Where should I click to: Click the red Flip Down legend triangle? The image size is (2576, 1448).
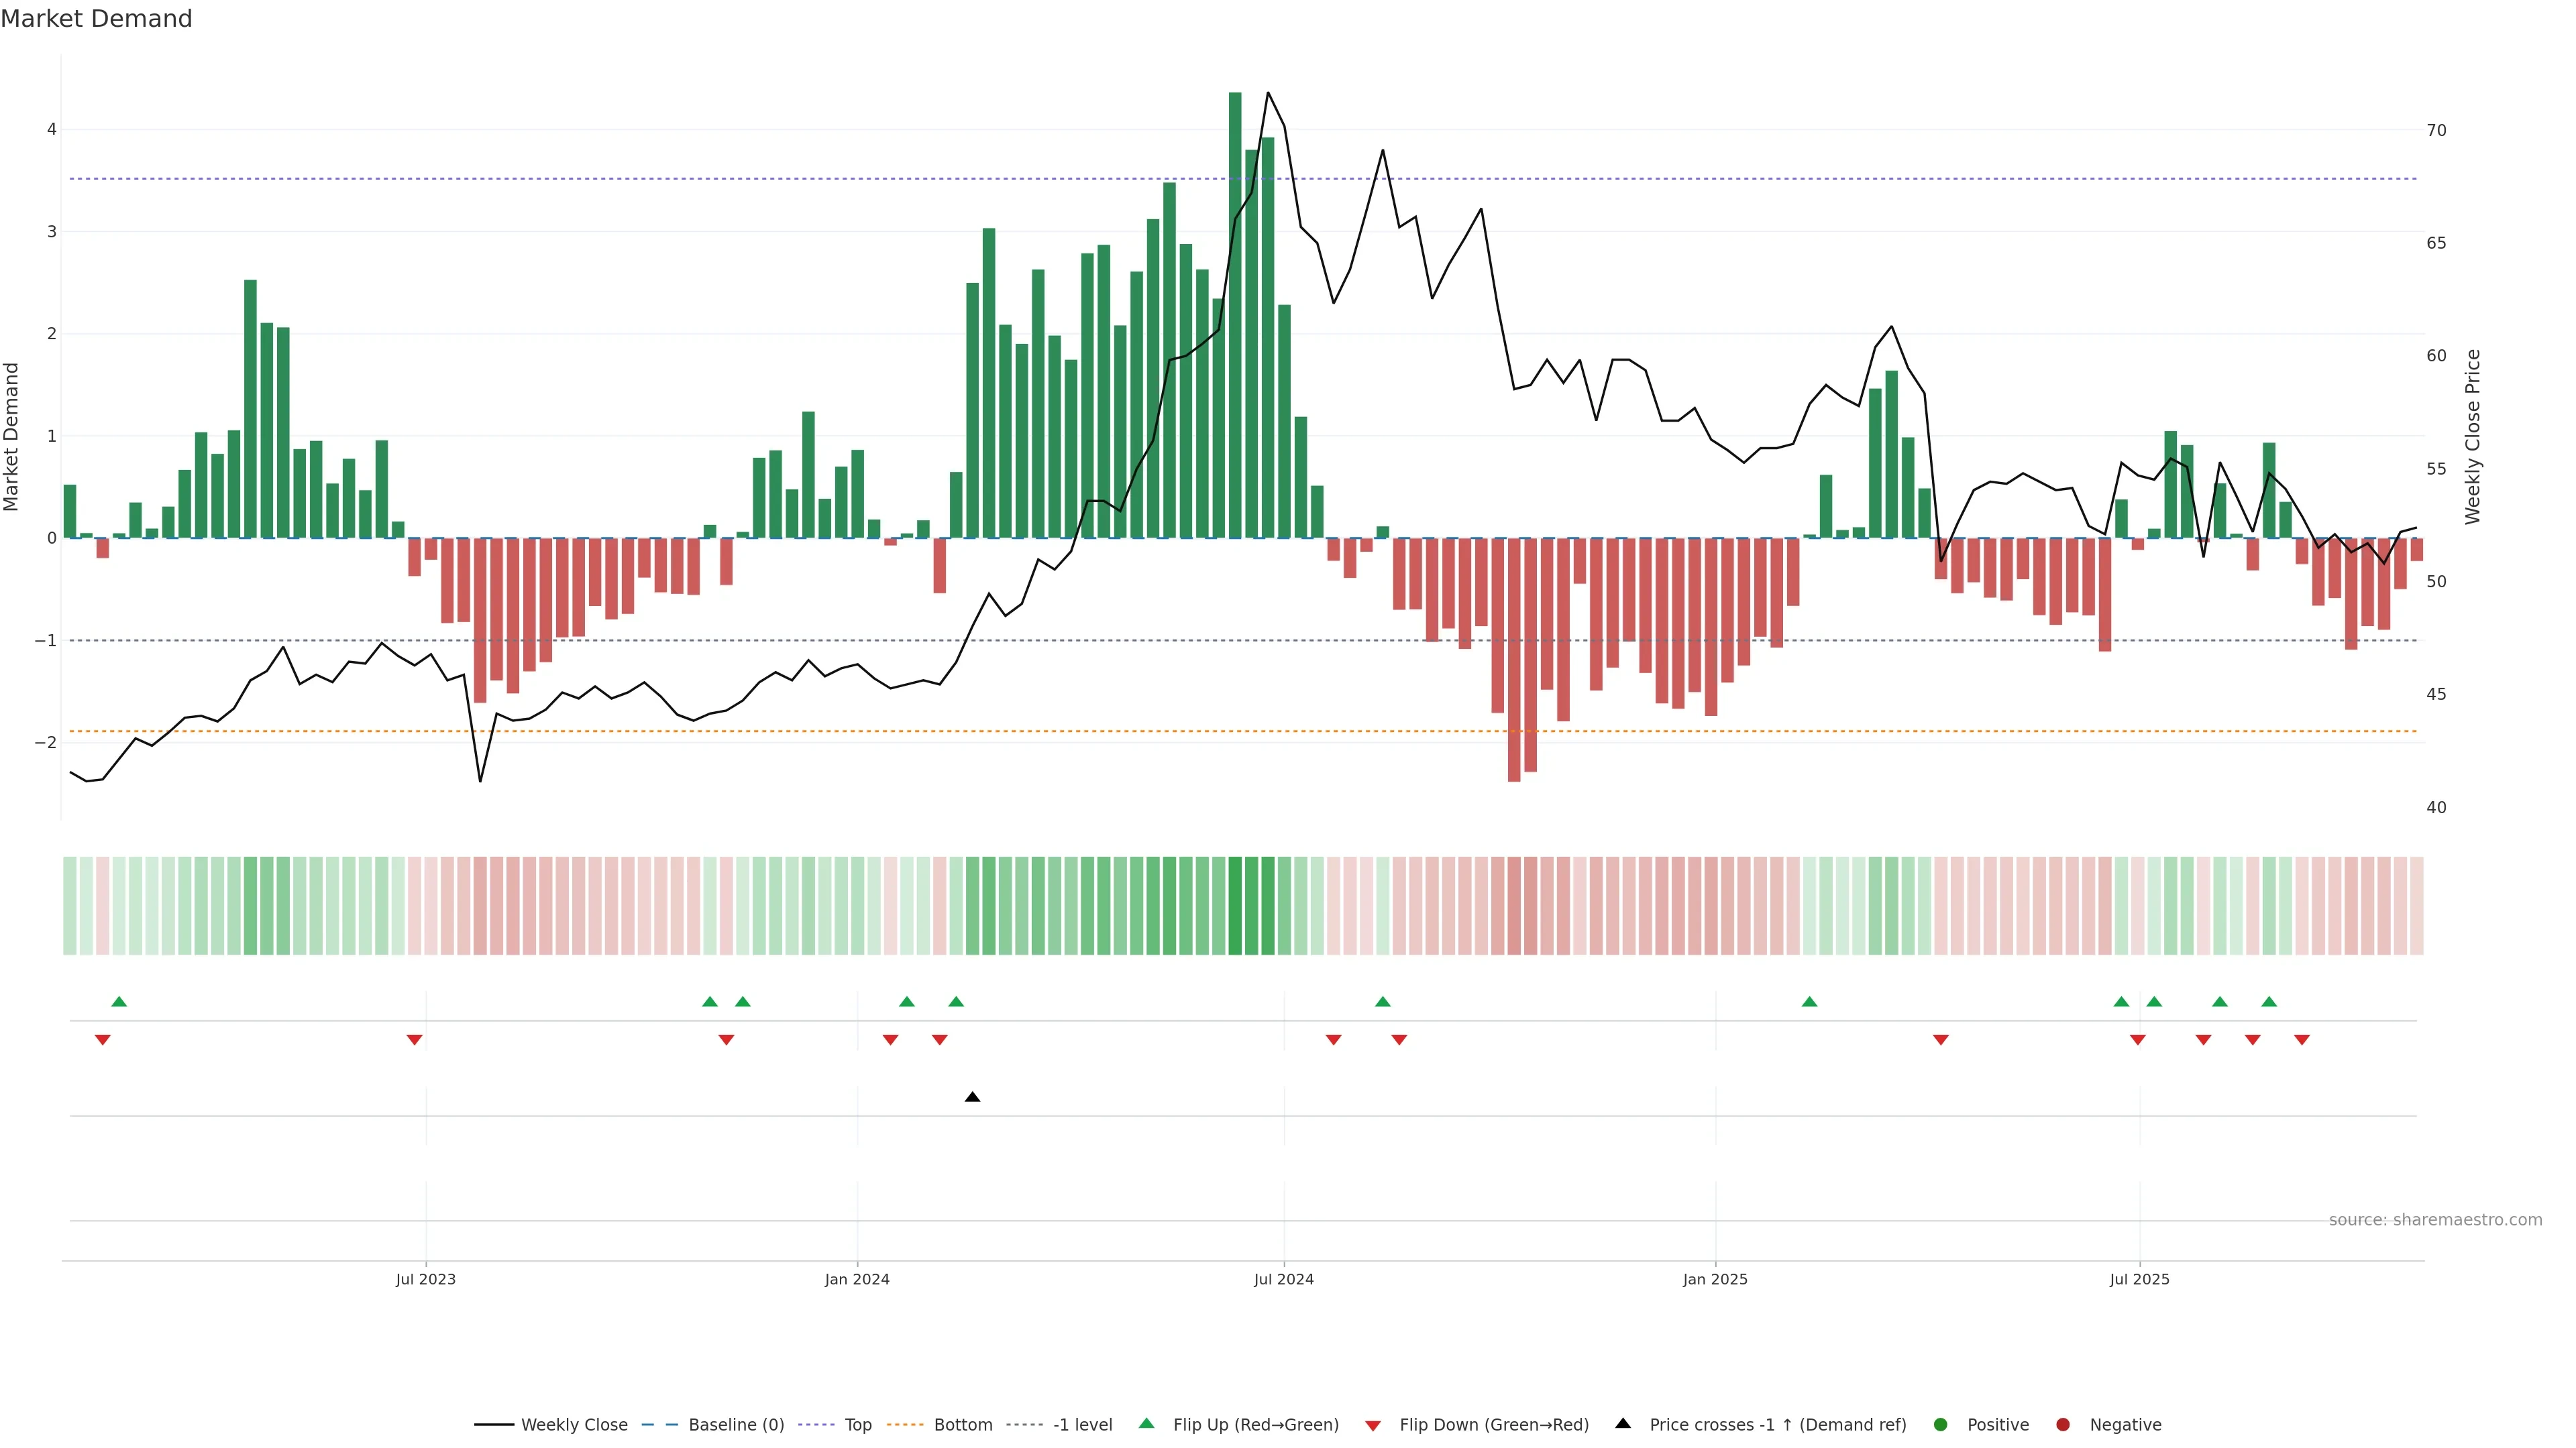coord(1373,1425)
